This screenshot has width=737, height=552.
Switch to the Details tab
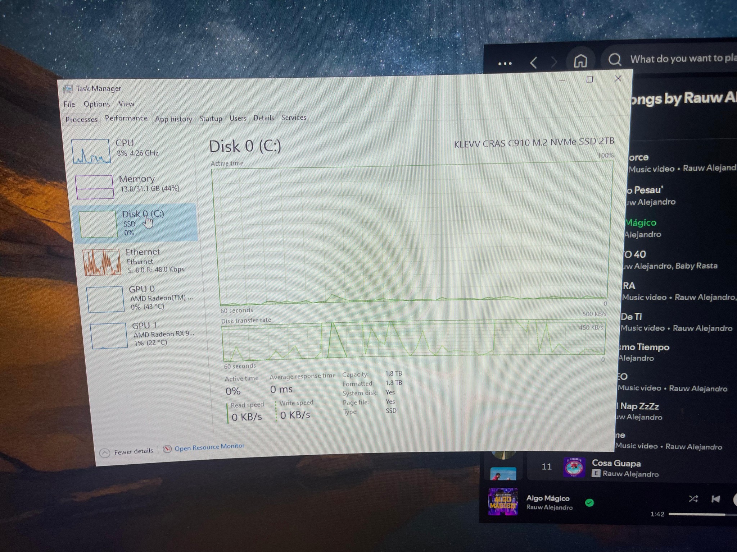[x=263, y=118]
